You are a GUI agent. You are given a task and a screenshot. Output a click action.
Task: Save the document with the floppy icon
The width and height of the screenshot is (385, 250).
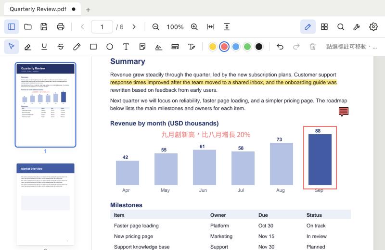point(44,27)
